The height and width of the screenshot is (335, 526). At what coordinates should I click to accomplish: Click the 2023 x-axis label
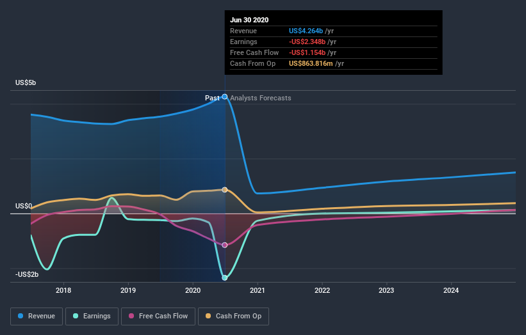[x=386, y=290]
